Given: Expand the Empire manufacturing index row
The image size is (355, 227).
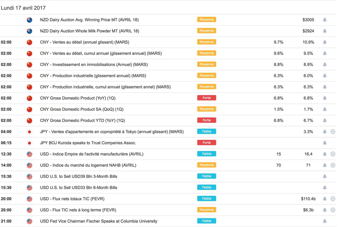Looking at the screenshot, I should 333,154.
